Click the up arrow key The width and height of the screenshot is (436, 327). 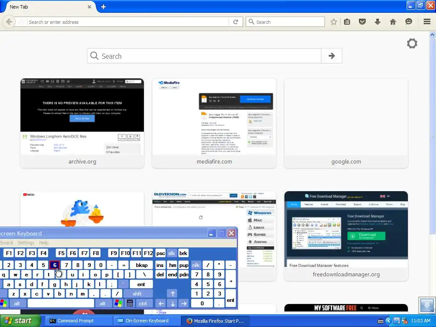click(172, 293)
